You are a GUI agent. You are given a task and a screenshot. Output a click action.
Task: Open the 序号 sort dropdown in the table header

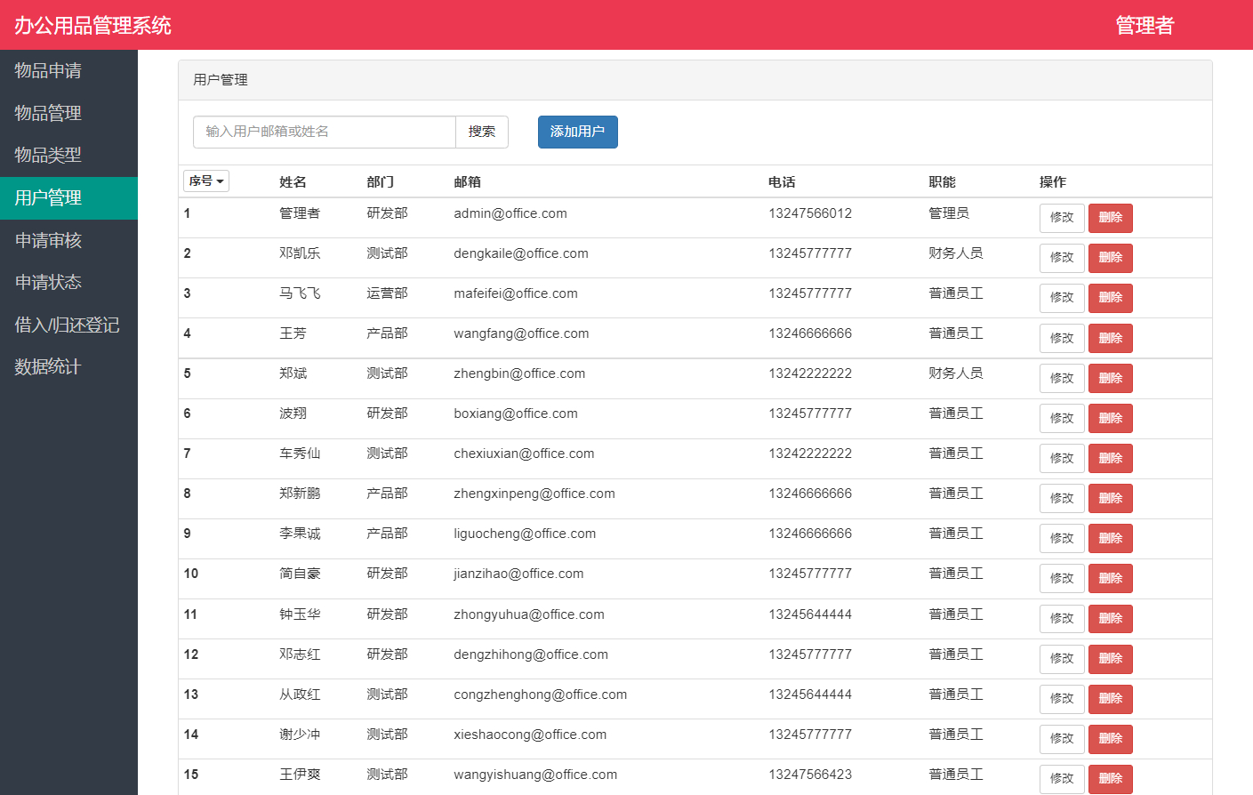pos(205,181)
